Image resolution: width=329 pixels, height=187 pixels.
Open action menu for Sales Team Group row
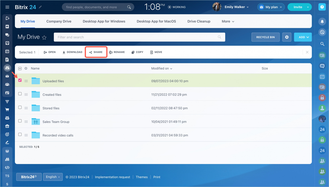coord(26,122)
